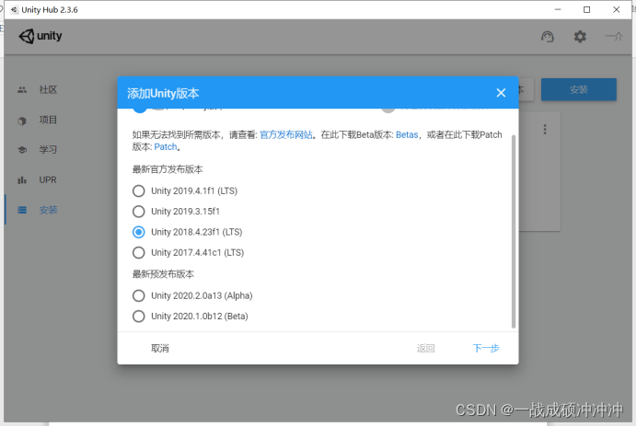
Task: Select Unity 2019.4.1f1 (LTS) radio button
Action: 138,190
